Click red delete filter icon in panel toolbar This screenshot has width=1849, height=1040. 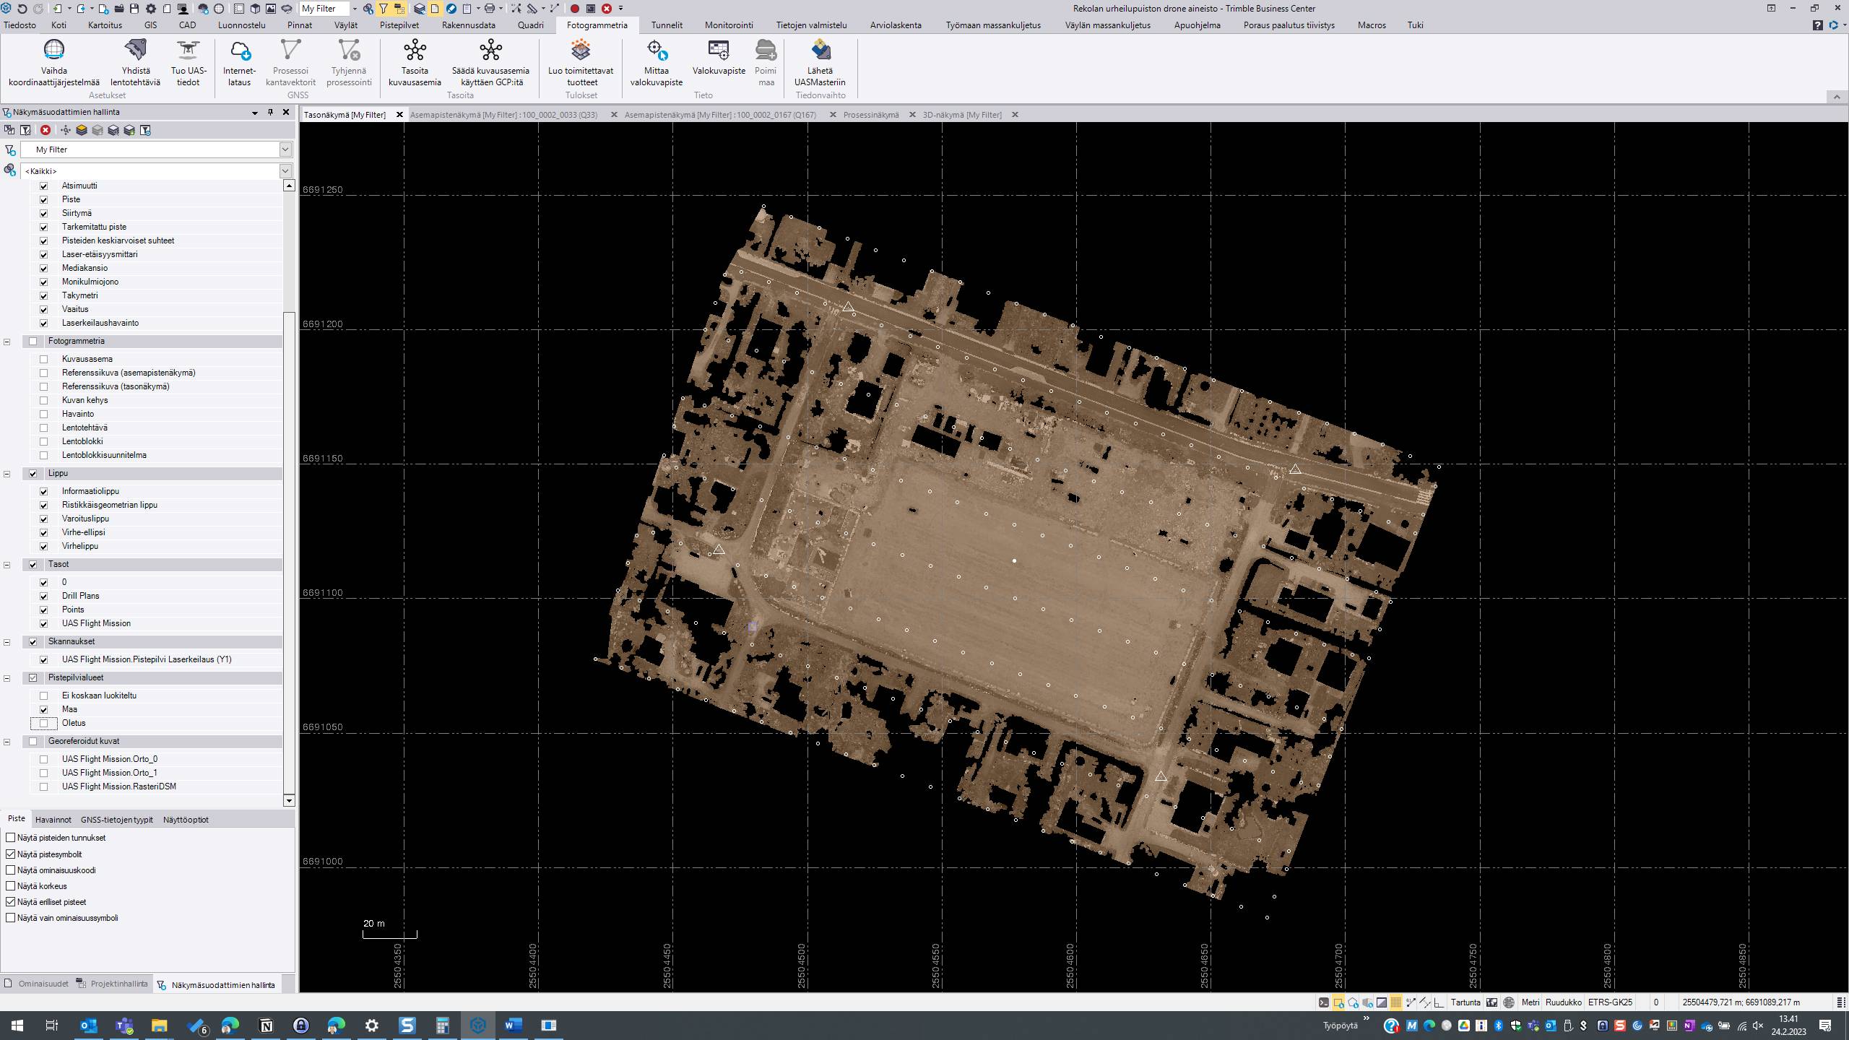[x=46, y=130]
